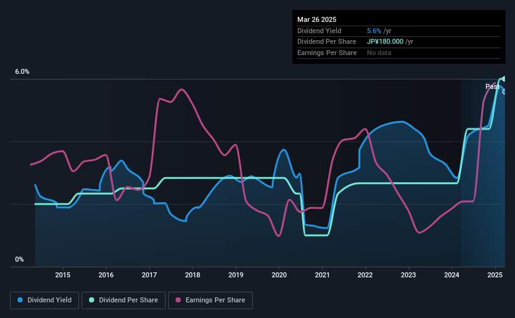
Task: Select the 2024 x-axis label
Action: (x=452, y=275)
